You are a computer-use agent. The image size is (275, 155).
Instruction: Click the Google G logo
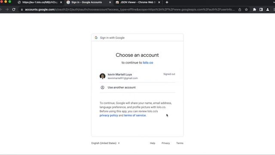tap(96, 37)
